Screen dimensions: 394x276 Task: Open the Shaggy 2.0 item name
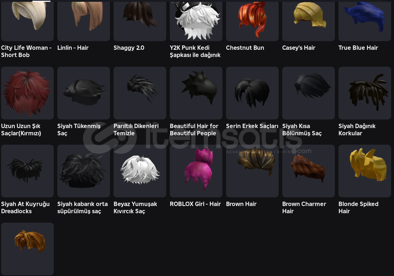coord(129,48)
